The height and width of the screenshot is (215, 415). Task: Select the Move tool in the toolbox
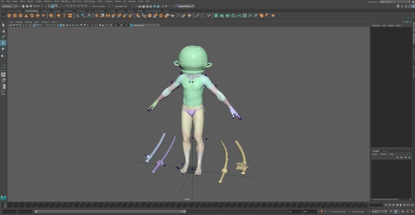click(x=4, y=43)
